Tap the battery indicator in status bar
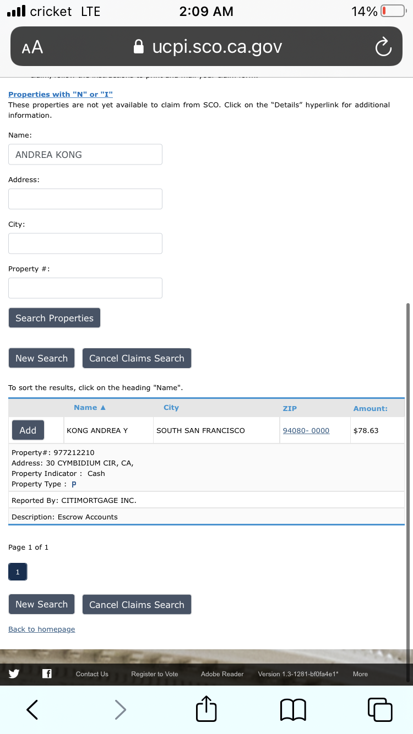Image resolution: width=413 pixels, height=734 pixels. coord(393,11)
